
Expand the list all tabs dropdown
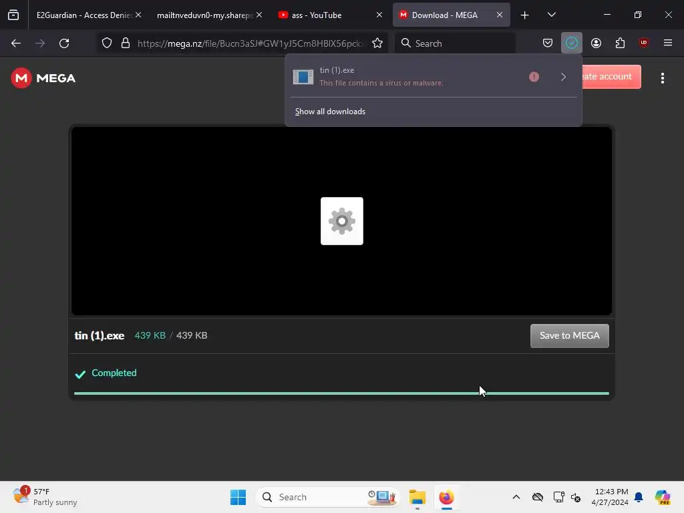pyautogui.click(x=551, y=15)
